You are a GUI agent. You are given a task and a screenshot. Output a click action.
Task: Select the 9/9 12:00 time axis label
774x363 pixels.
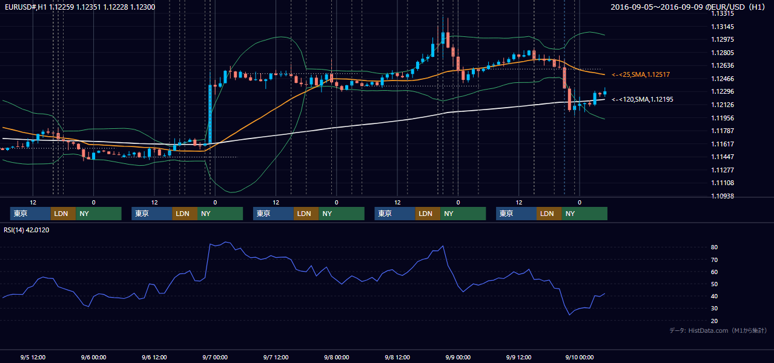click(x=518, y=357)
